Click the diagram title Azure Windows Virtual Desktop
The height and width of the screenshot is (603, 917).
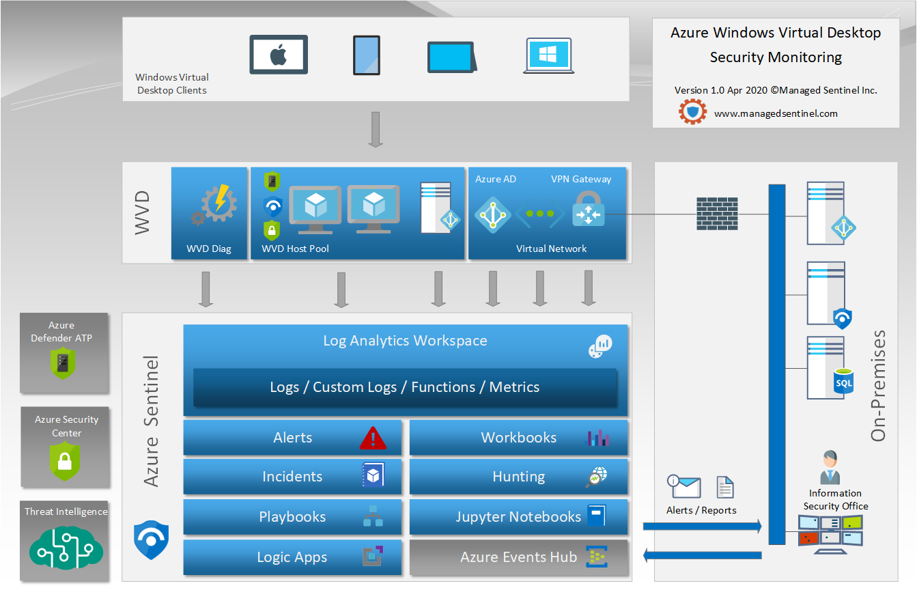(x=776, y=33)
